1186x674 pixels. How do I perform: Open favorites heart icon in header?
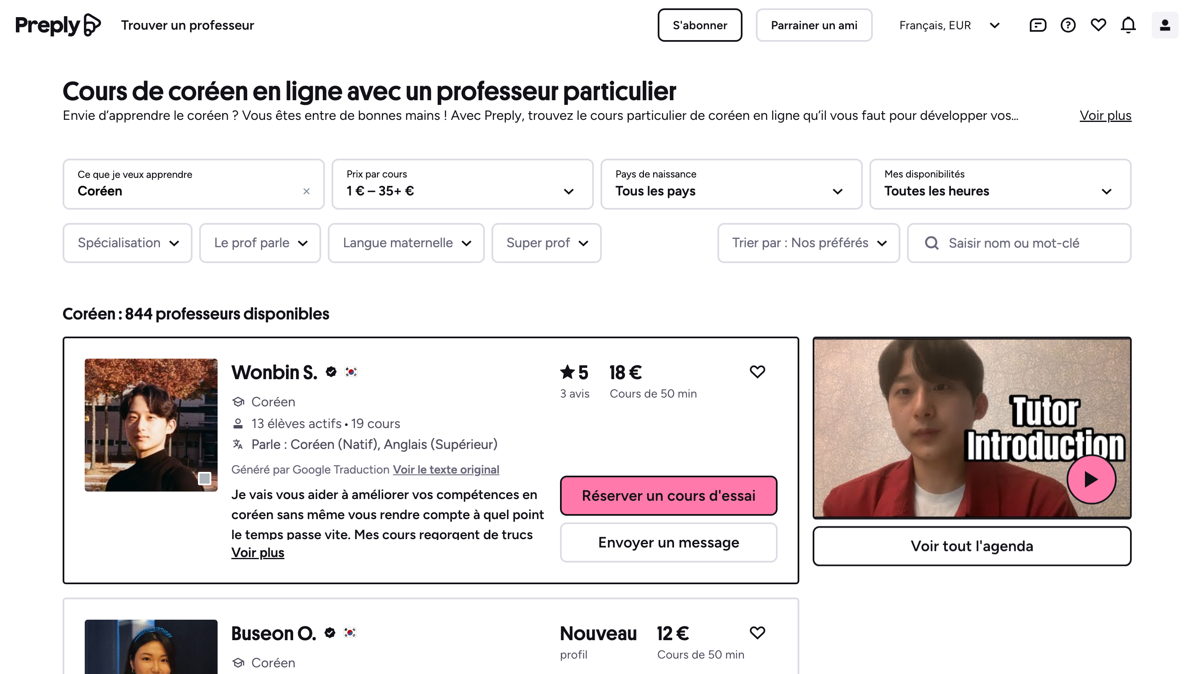1098,25
